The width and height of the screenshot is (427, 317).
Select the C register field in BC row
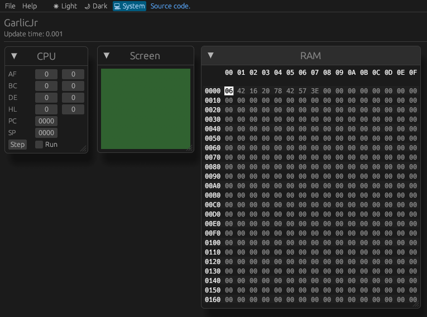click(73, 86)
